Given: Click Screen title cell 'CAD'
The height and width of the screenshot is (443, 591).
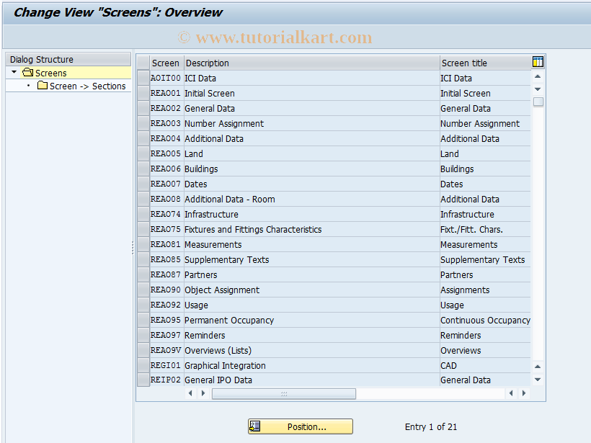Looking at the screenshot, I should coord(485,365).
